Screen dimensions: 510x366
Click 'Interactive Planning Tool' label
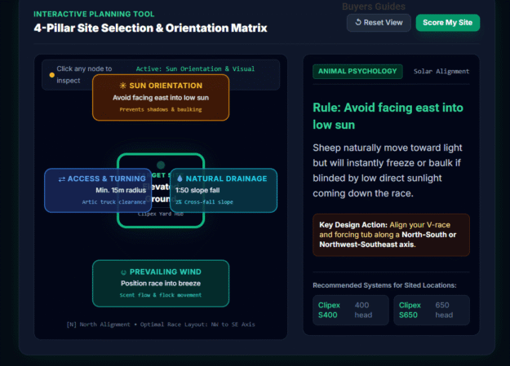click(x=94, y=14)
